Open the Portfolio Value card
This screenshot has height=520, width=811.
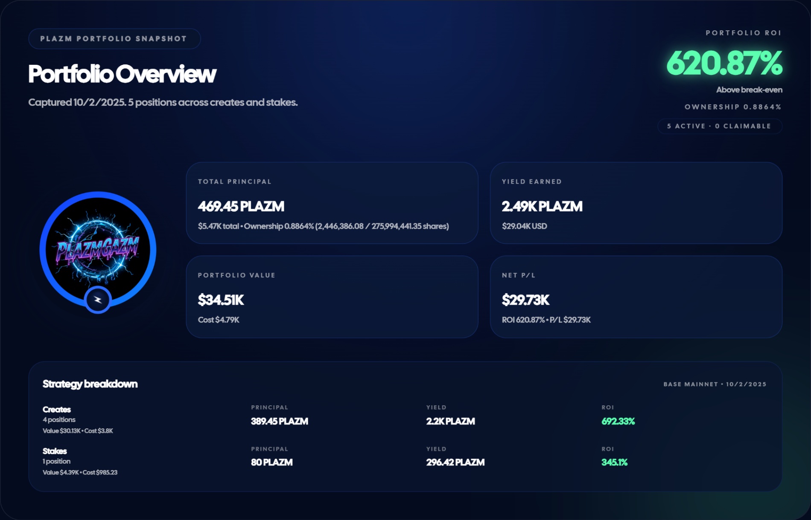[x=332, y=297]
